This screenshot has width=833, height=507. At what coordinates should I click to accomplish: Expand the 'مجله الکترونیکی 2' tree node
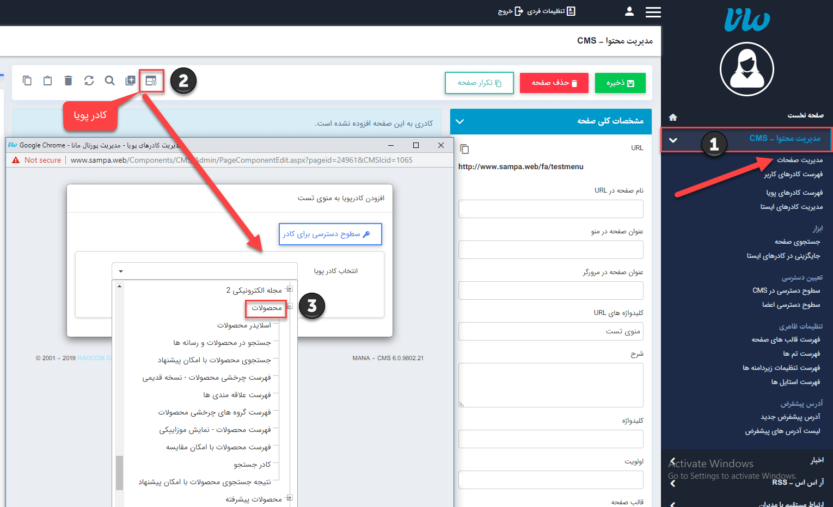290,289
